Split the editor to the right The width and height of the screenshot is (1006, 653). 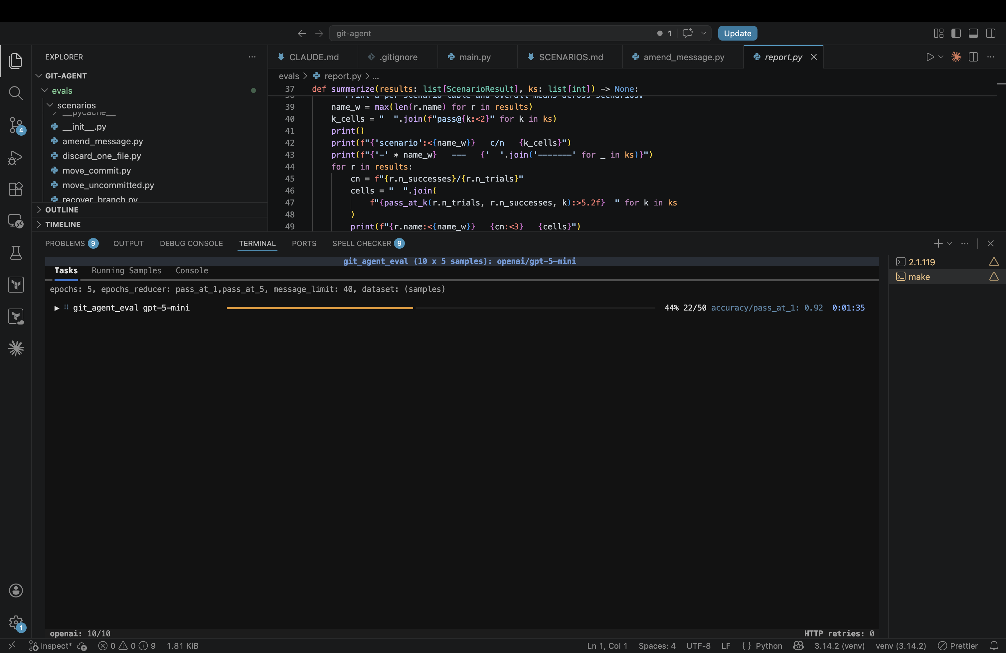pos(973,57)
